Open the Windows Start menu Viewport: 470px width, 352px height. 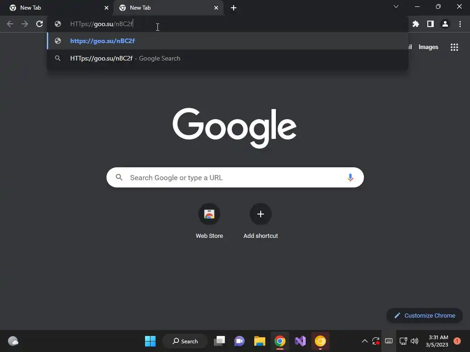[x=150, y=341]
